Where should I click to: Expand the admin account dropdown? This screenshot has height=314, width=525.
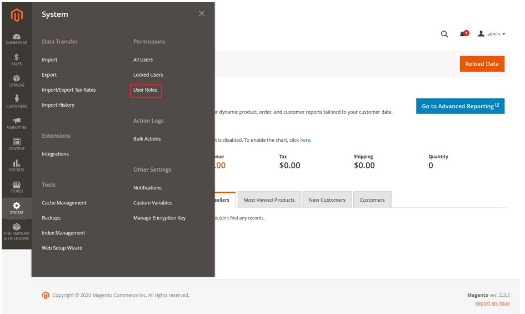pos(492,34)
